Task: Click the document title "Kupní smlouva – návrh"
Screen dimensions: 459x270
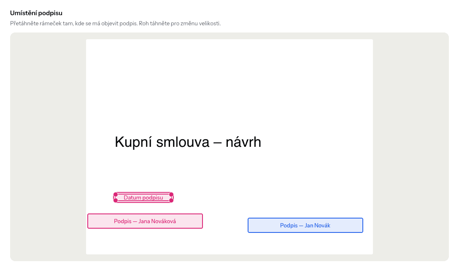Action: coord(188,142)
